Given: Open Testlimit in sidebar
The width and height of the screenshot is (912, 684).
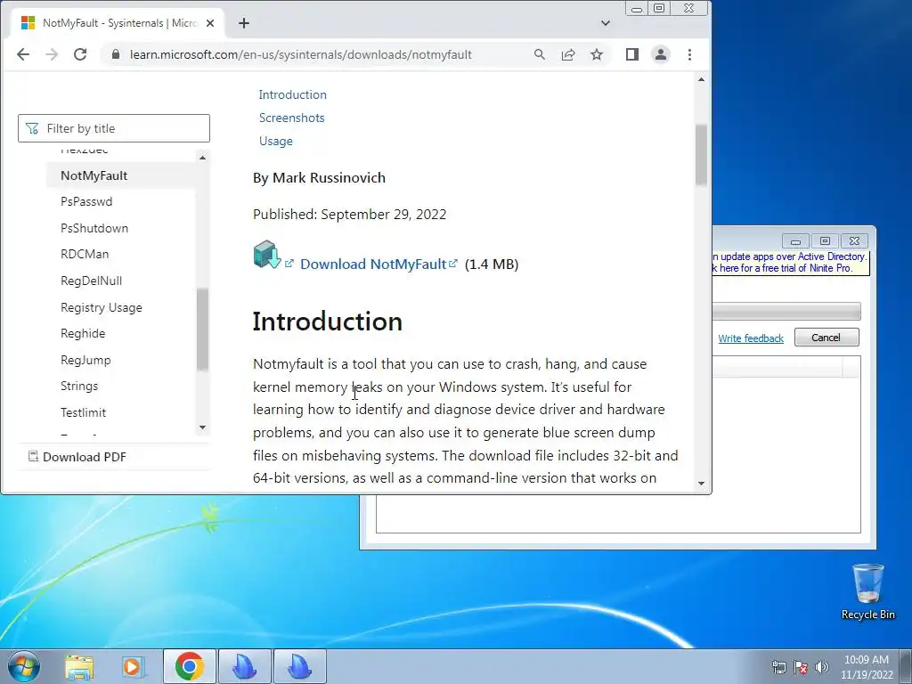Looking at the screenshot, I should (83, 412).
